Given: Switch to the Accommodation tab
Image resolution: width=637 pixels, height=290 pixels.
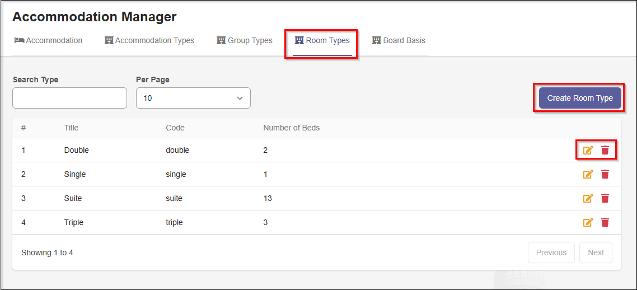Looking at the screenshot, I should point(49,40).
